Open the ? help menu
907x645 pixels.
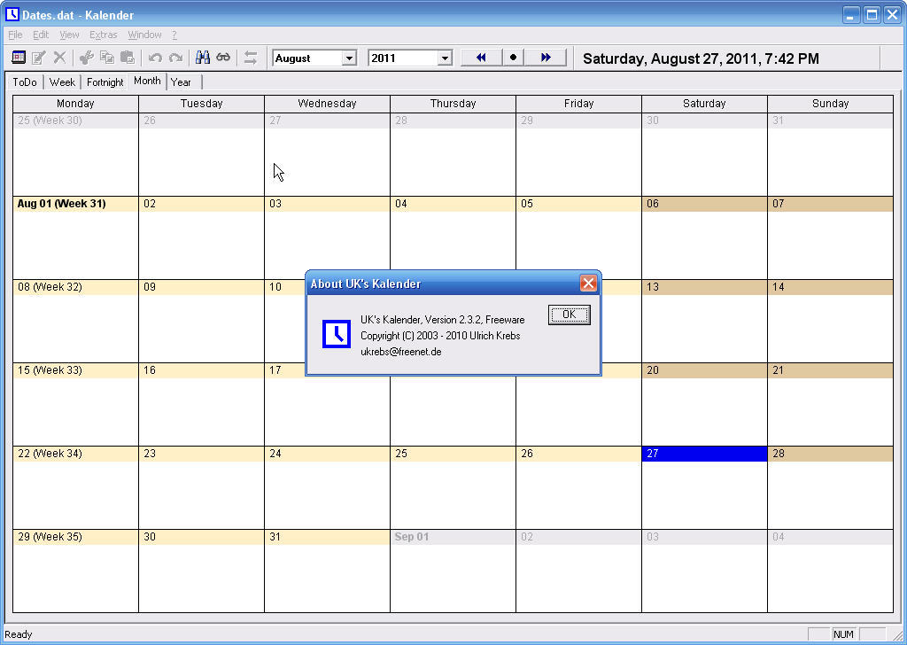[x=174, y=35]
